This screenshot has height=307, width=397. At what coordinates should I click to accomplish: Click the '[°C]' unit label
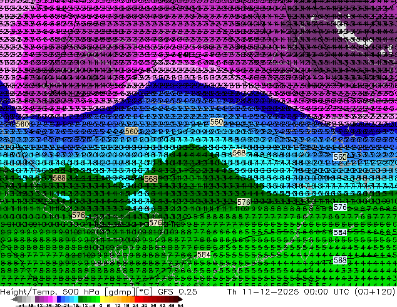point(144,292)
